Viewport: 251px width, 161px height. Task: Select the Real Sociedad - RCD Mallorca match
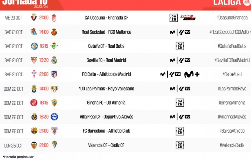106,32
